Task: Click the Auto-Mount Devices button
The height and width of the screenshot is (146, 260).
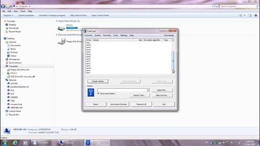Action: point(118,104)
